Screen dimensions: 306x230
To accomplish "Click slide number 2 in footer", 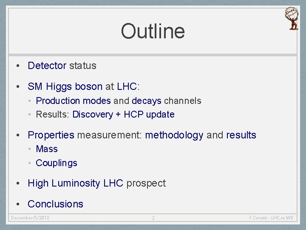I will pyautogui.click(x=153, y=218).
